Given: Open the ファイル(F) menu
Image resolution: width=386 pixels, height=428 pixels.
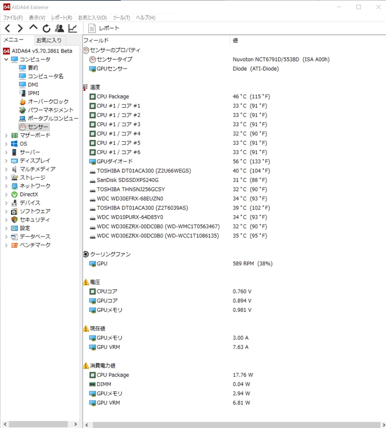Looking at the screenshot, I should [x=13, y=18].
